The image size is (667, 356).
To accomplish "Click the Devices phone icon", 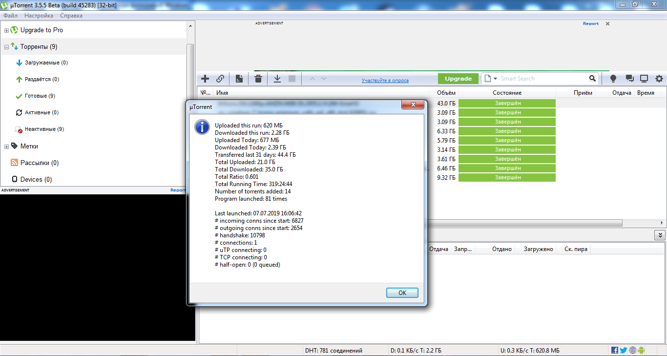I will tap(15, 180).
